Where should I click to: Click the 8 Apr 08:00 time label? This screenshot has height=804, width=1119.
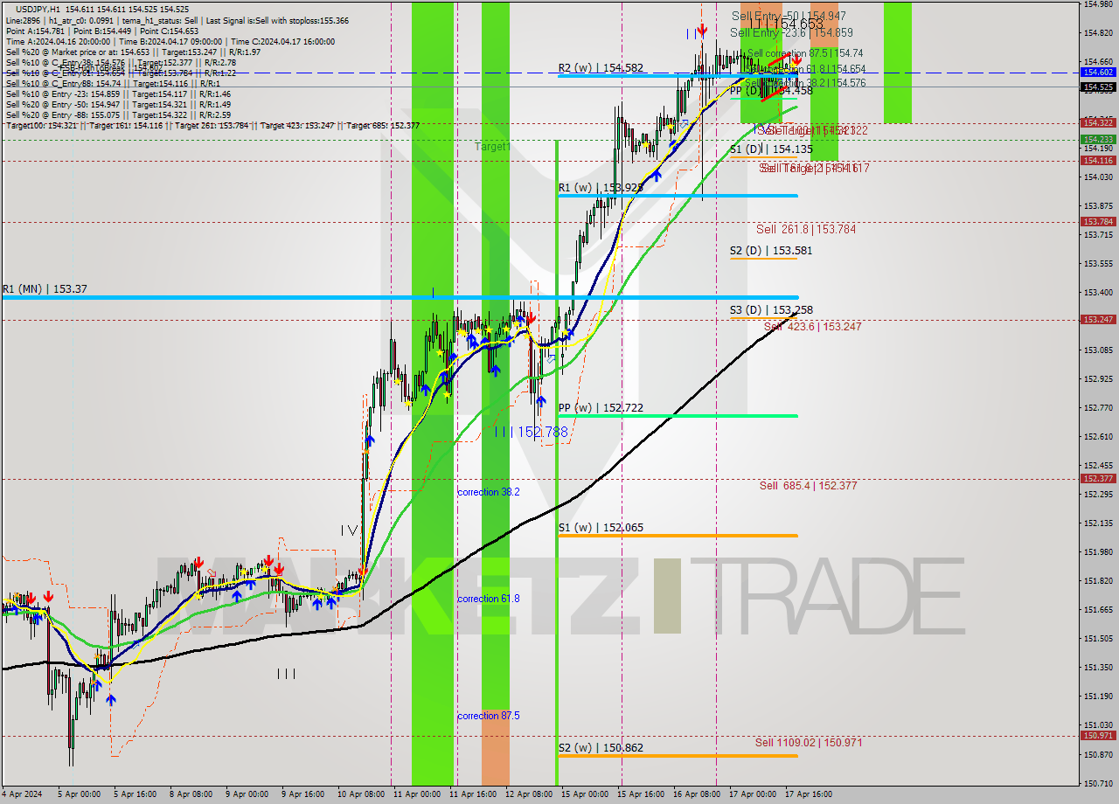pyautogui.click(x=191, y=794)
